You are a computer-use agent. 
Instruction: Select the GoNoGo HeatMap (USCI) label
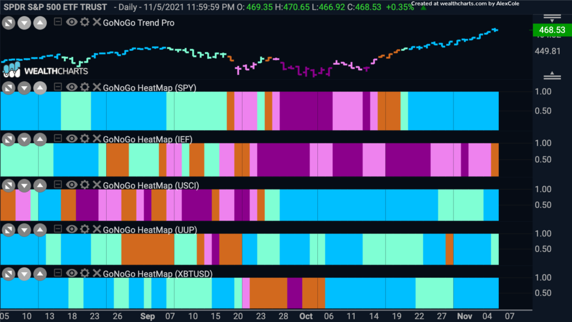click(x=151, y=186)
